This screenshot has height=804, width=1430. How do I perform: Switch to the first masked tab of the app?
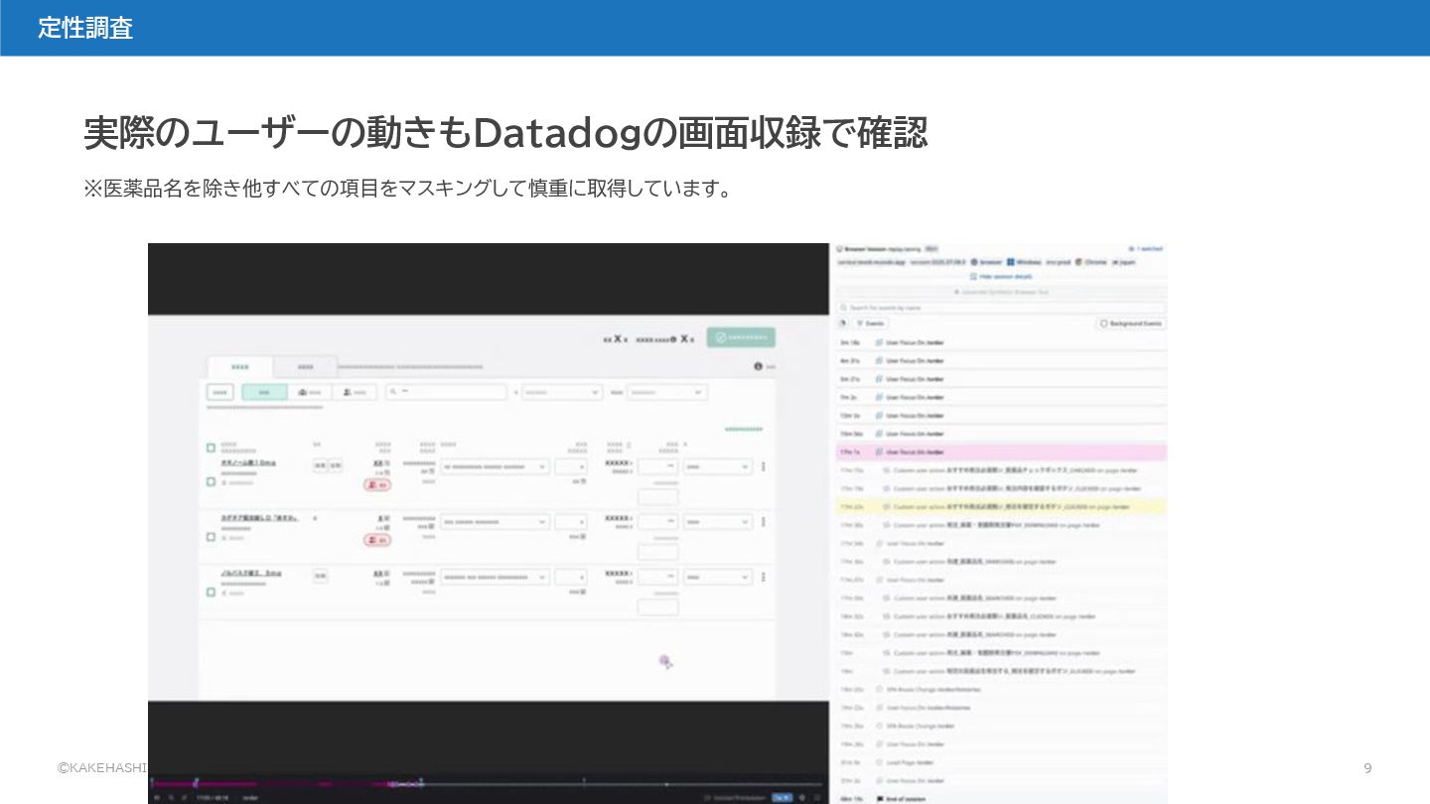tap(239, 366)
